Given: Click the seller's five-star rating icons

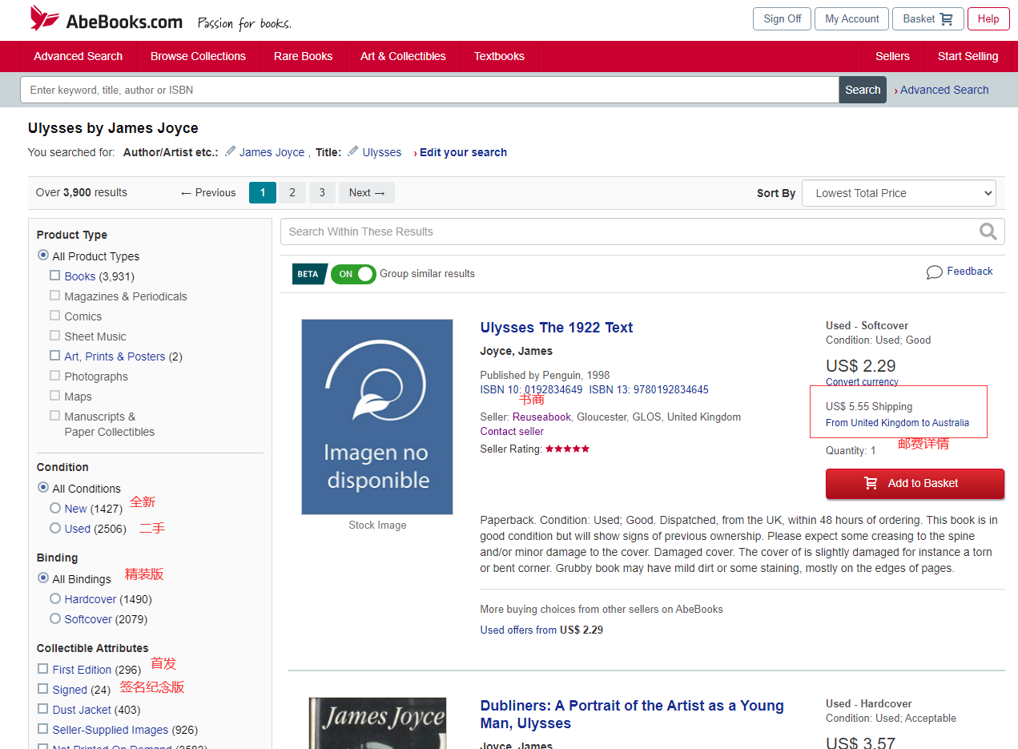Looking at the screenshot, I should pyautogui.click(x=567, y=449).
